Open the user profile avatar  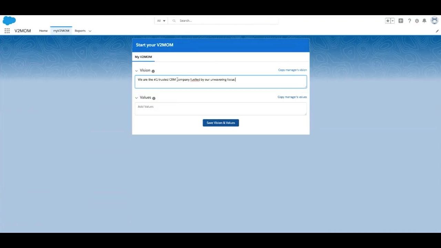pos(434,21)
